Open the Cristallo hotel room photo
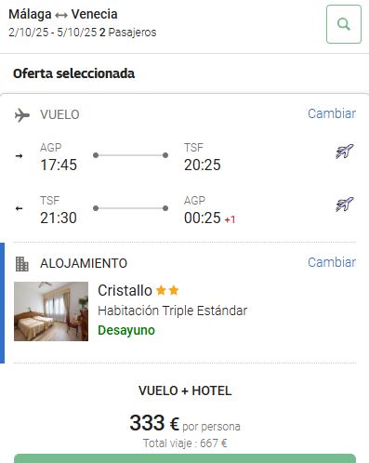The height and width of the screenshot is (463, 369). [x=51, y=311]
